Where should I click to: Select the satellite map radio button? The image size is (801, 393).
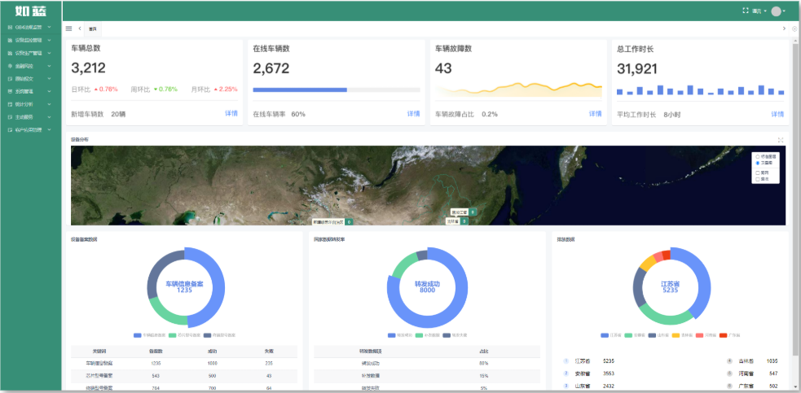[x=758, y=163]
